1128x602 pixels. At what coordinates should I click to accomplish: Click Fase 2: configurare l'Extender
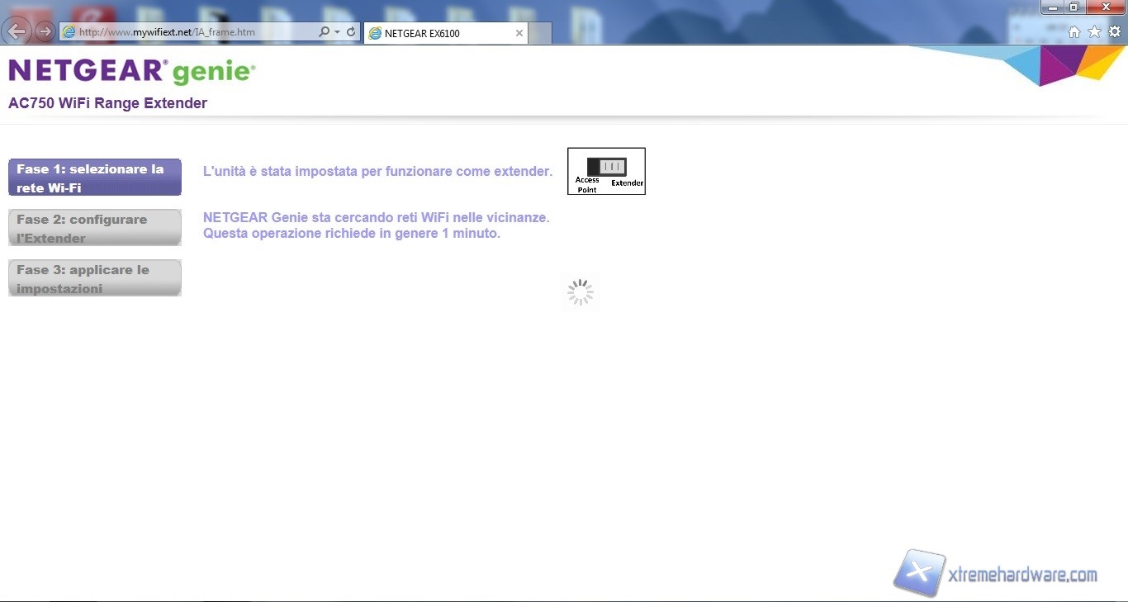point(95,228)
